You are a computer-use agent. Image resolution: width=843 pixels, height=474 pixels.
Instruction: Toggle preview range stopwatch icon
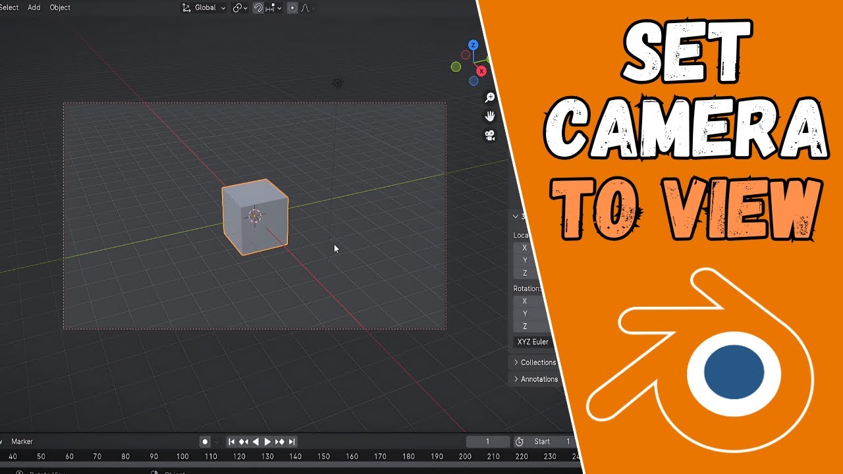click(x=519, y=441)
